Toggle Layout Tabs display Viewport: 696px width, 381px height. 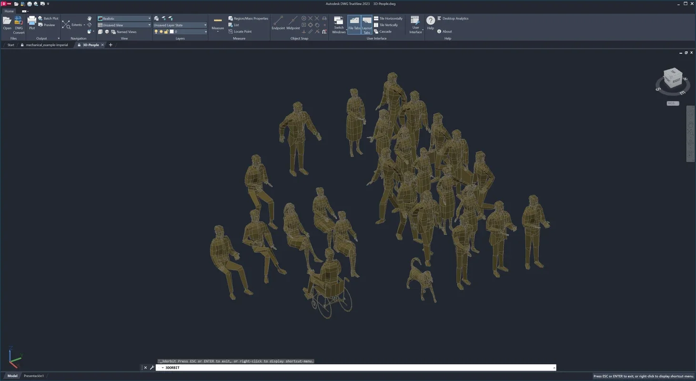pos(367,25)
